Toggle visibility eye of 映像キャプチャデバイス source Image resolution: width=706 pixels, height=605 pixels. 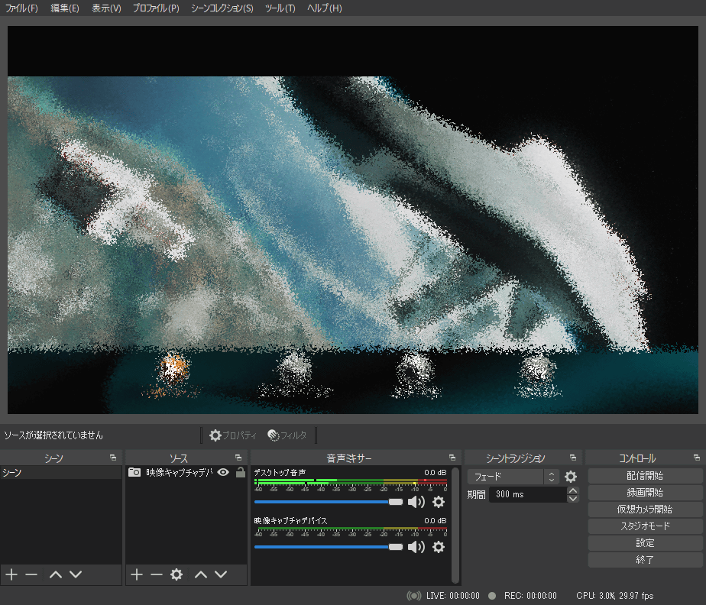[x=223, y=472]
